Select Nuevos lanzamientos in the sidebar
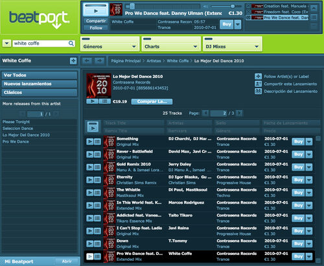324x266 pixels. point(40,84)
